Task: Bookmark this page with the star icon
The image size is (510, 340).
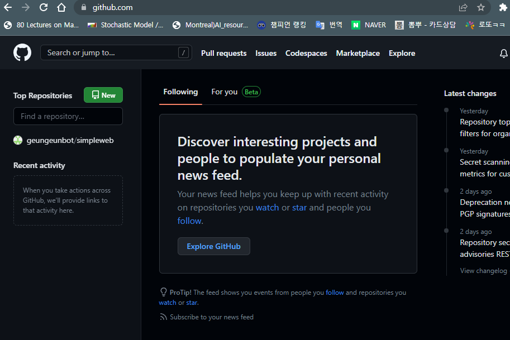Action: [x=481, y=7]
